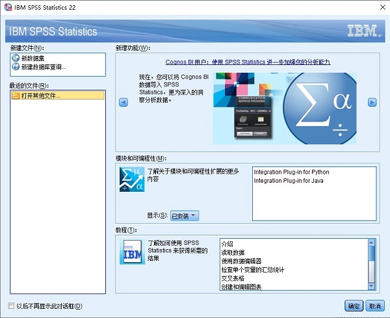Click the 新建数据库查询 database query icon
The height and width of the screenshot is (318, 390).
tap(16, 67)
